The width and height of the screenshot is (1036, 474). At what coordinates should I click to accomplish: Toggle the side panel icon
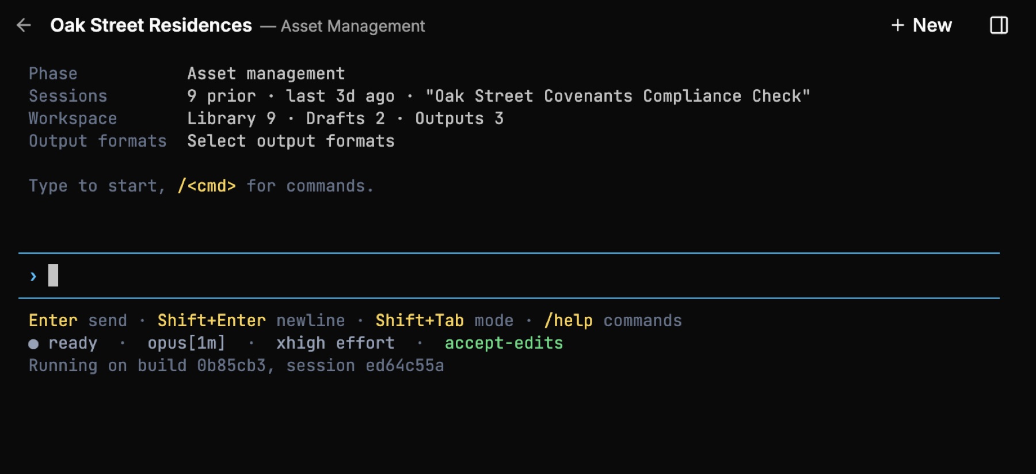[x=999, y=25]
